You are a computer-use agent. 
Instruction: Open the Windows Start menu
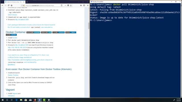tap(3, 100)
